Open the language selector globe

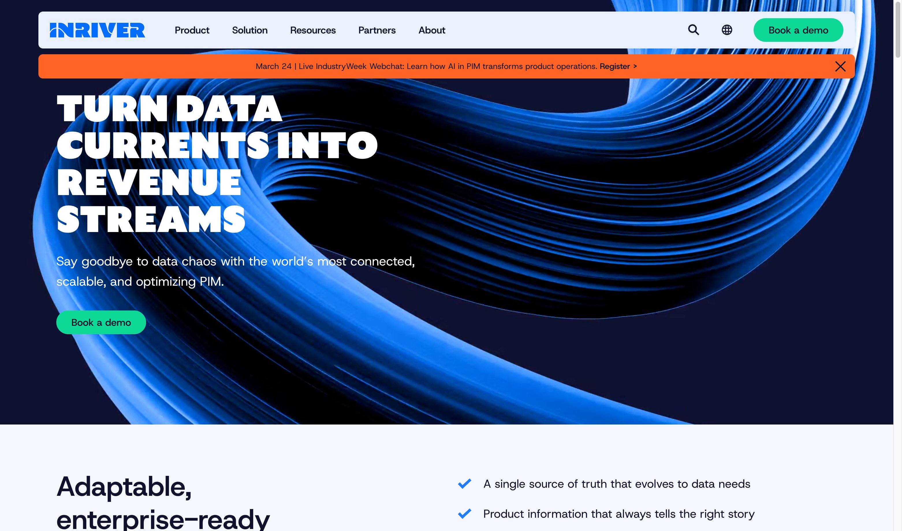726,30
